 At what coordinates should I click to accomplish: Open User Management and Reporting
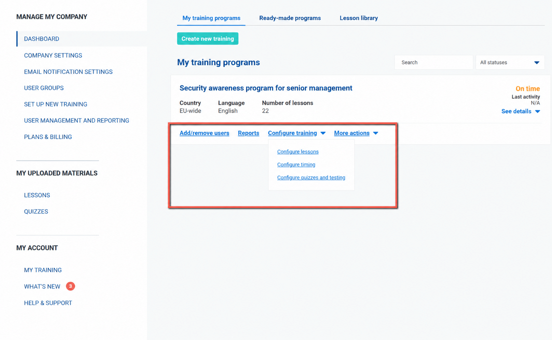[76, 121]
